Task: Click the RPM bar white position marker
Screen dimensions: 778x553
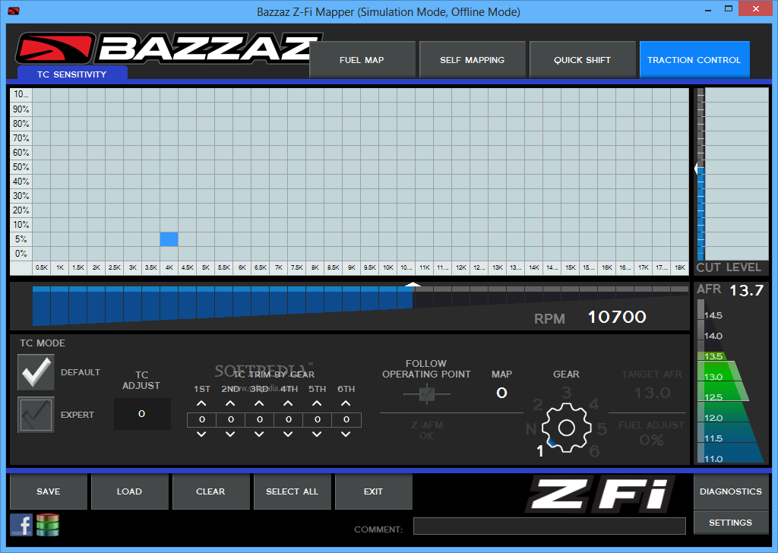Action: 413,284
